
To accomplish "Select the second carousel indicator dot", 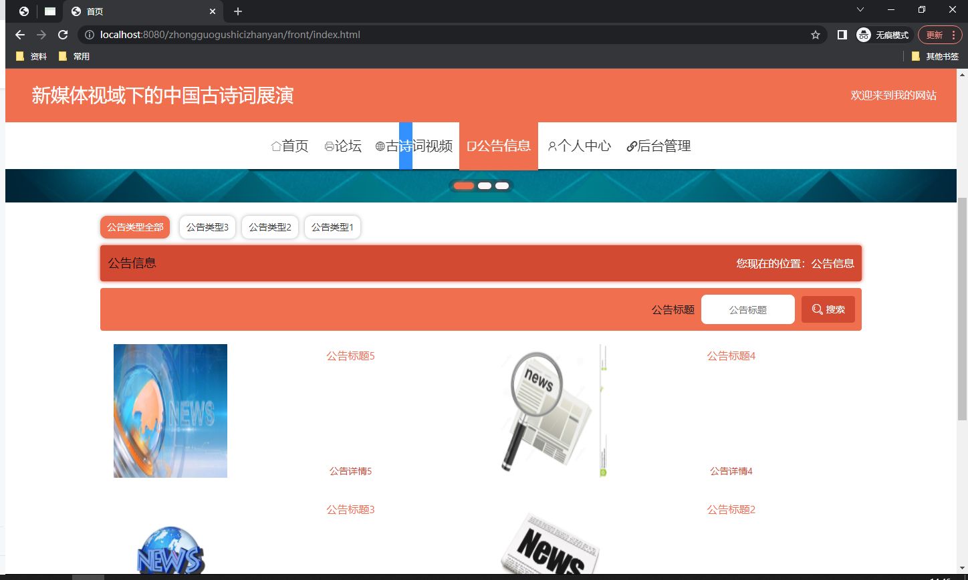I will coord(483,185).
